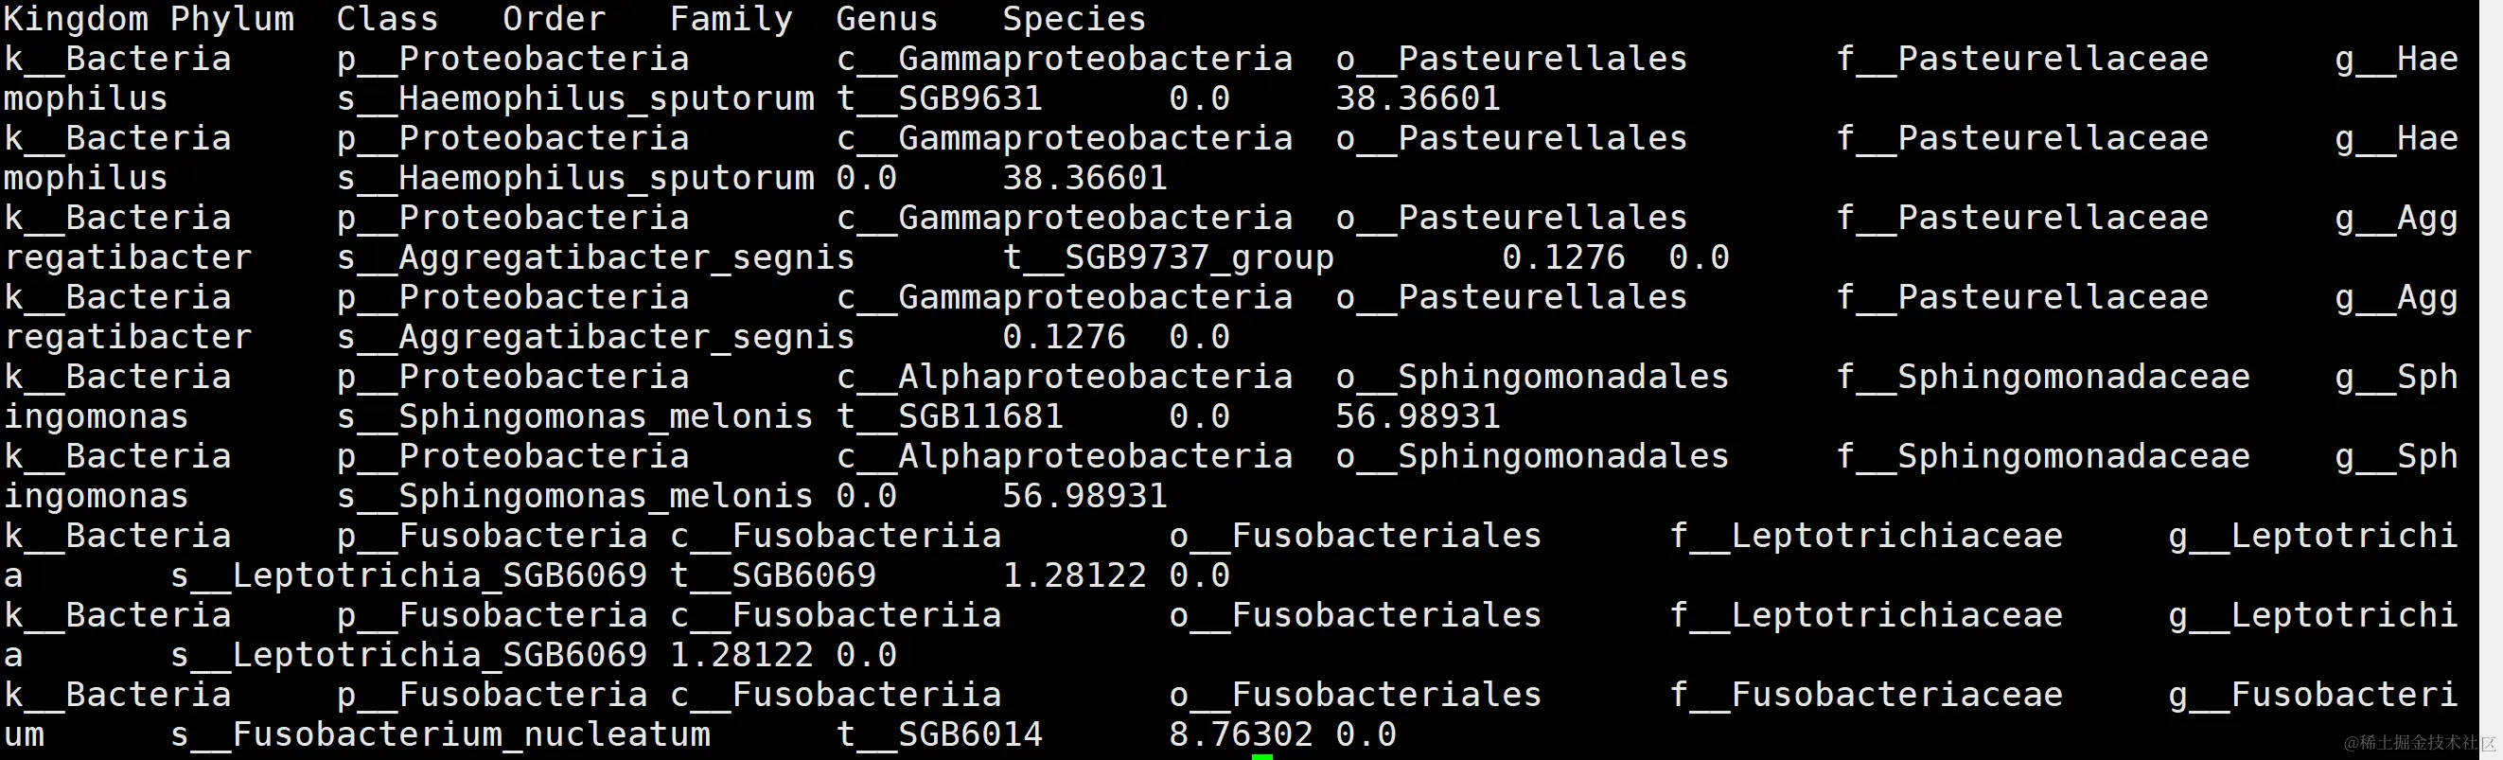Viewport: 2503px width, 760px height.
Task: Click the Order column header
Action: [554, 19]
